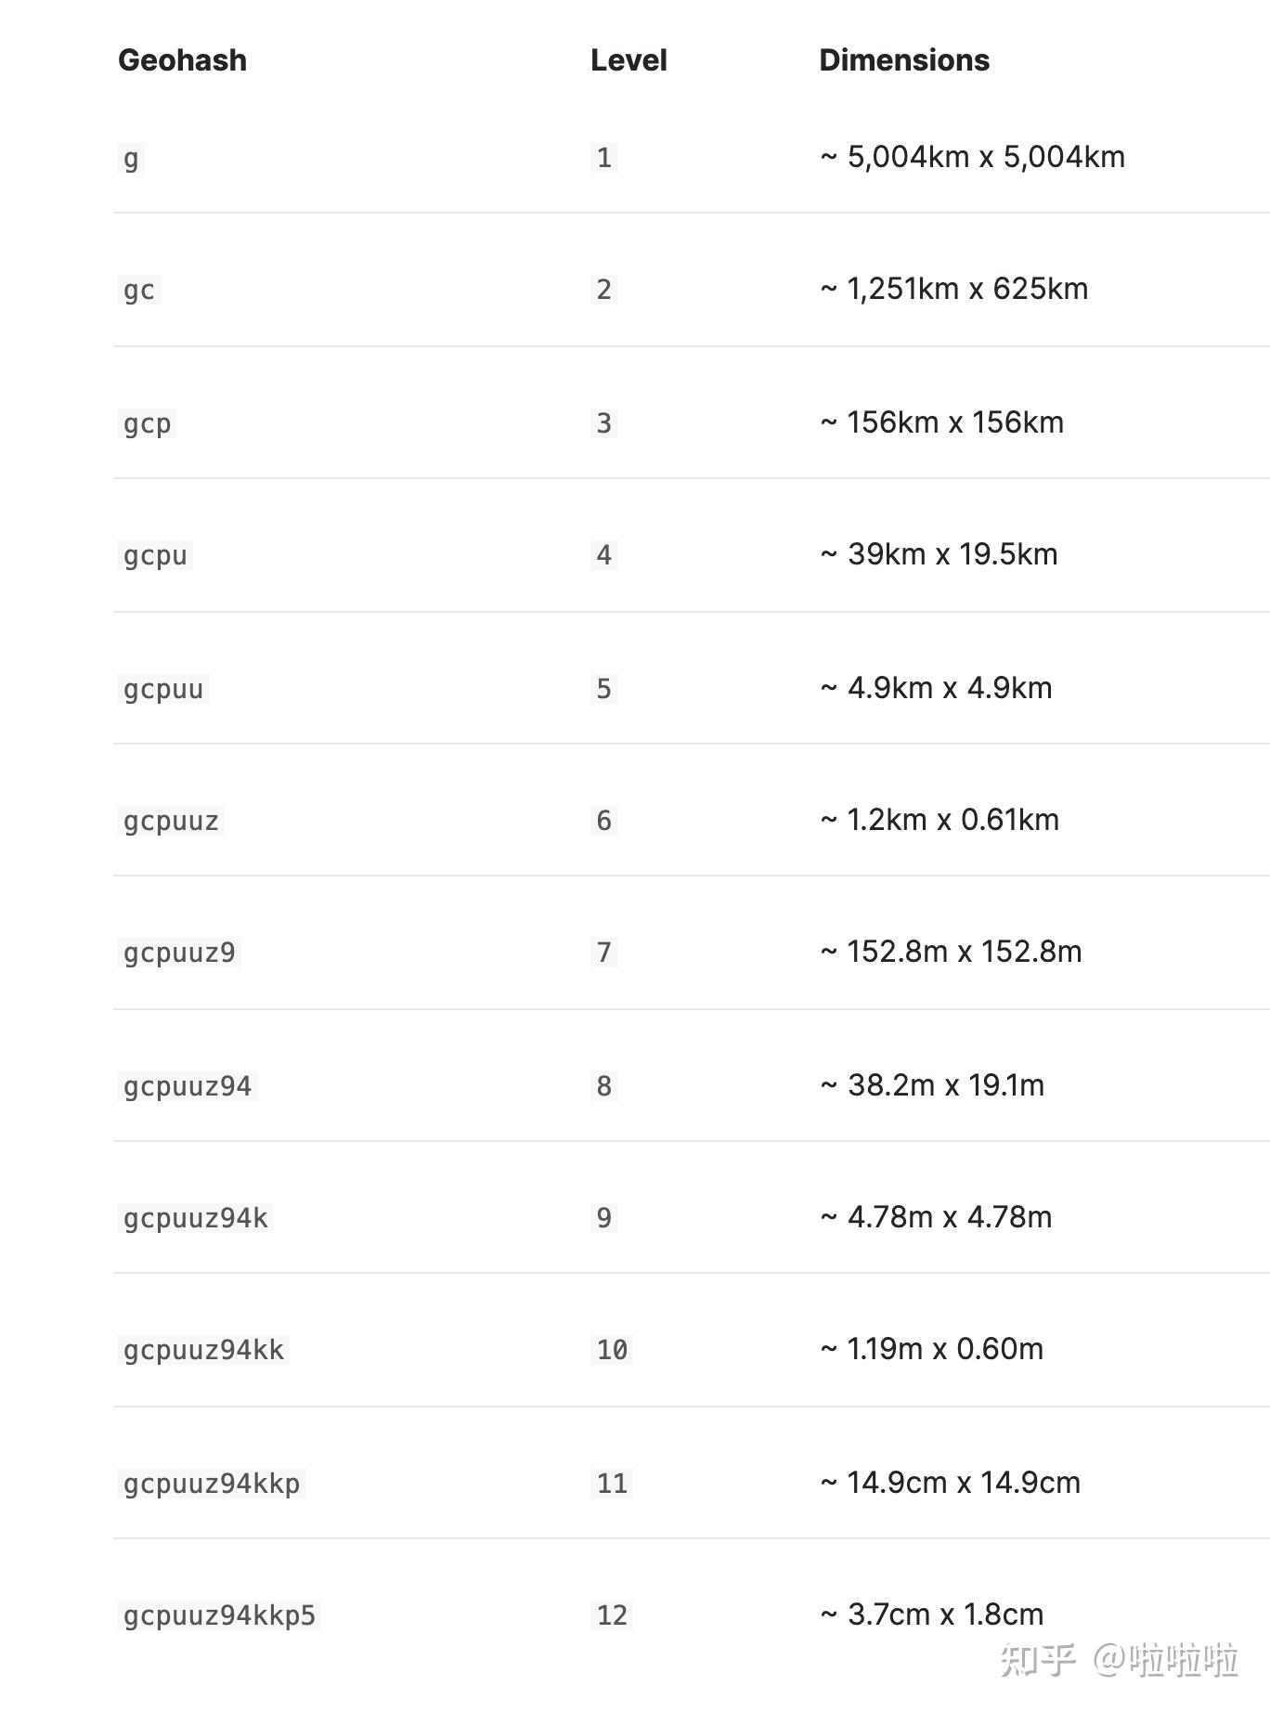
Task: Select the geohash code 'gcpuuz'
Action: pyautogui.click(x=171, y=821)
